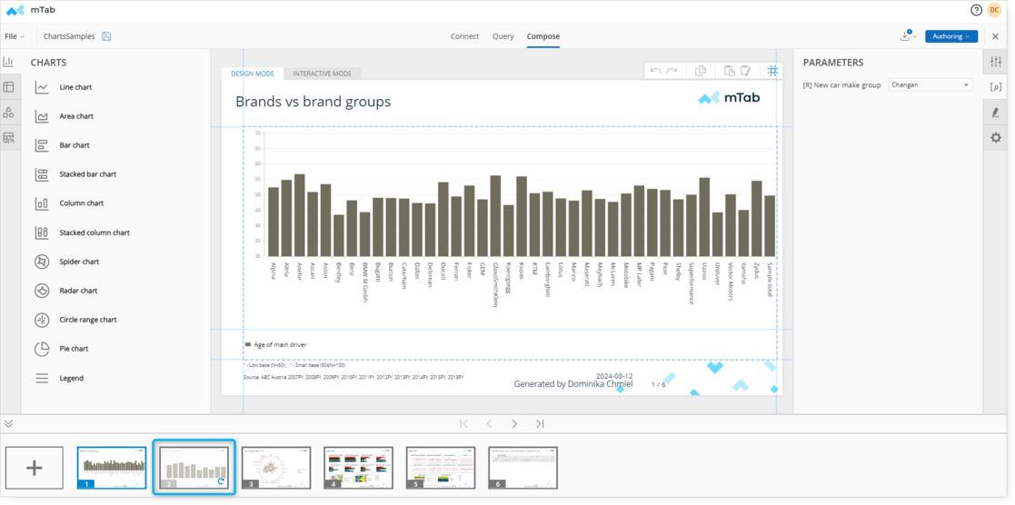The image size is (1015, 505).
Task: Open the settings gear panel
Action: pyautogui.click(x=996, y=137)
